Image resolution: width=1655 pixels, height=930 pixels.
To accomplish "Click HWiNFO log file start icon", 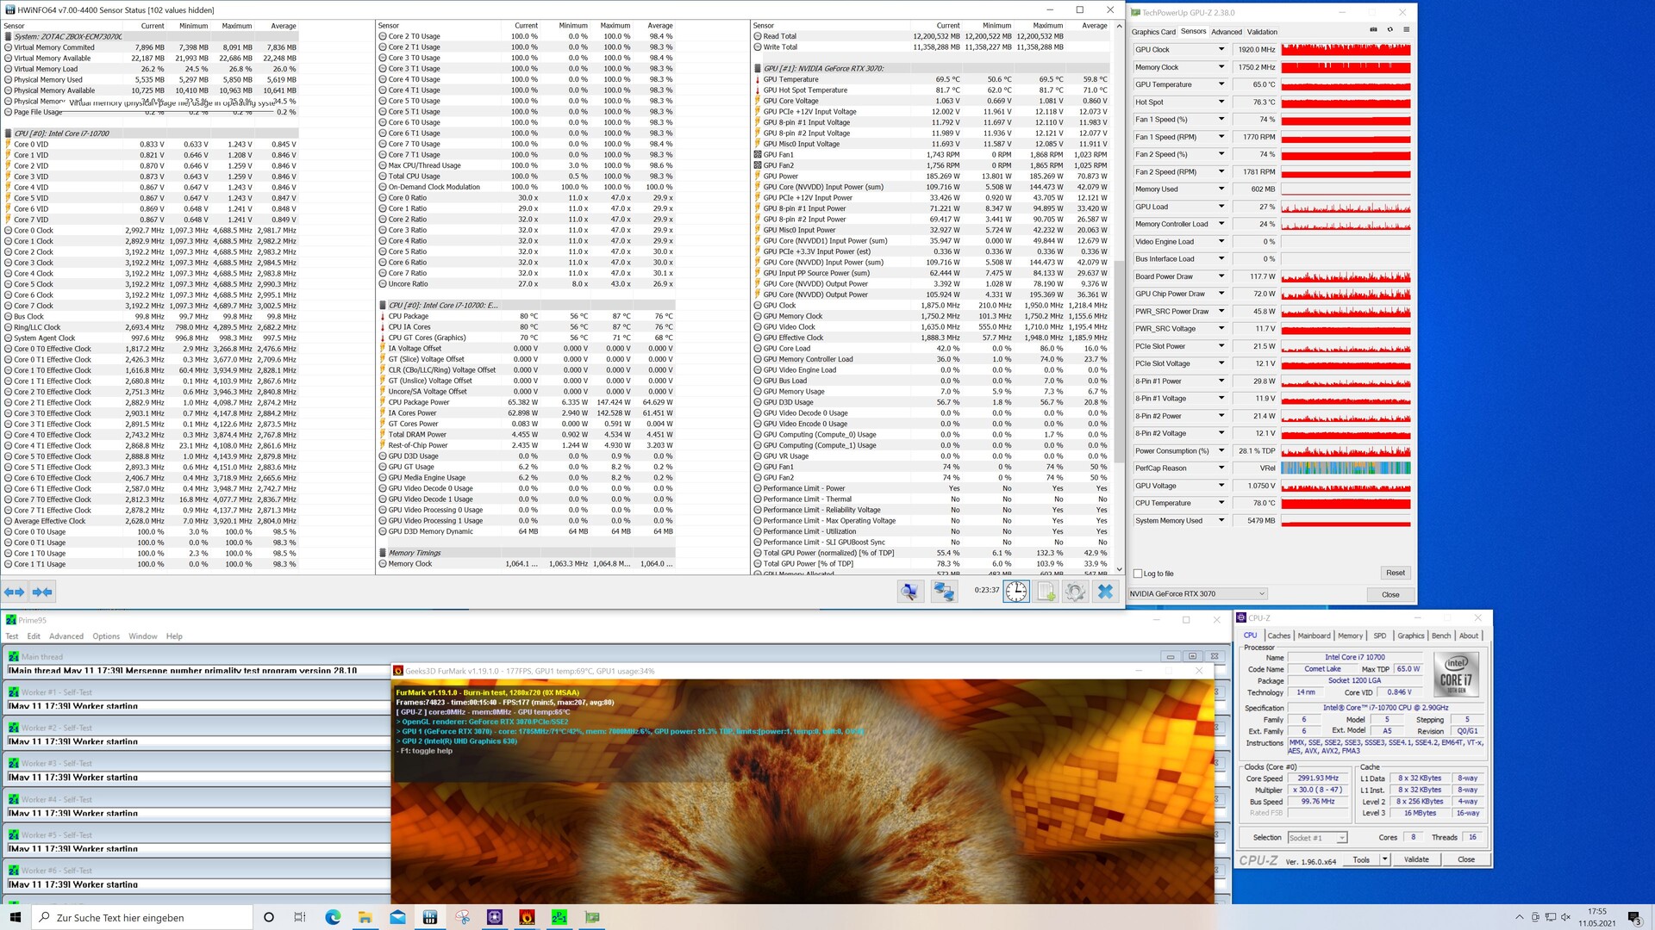I will [1046, 592].
